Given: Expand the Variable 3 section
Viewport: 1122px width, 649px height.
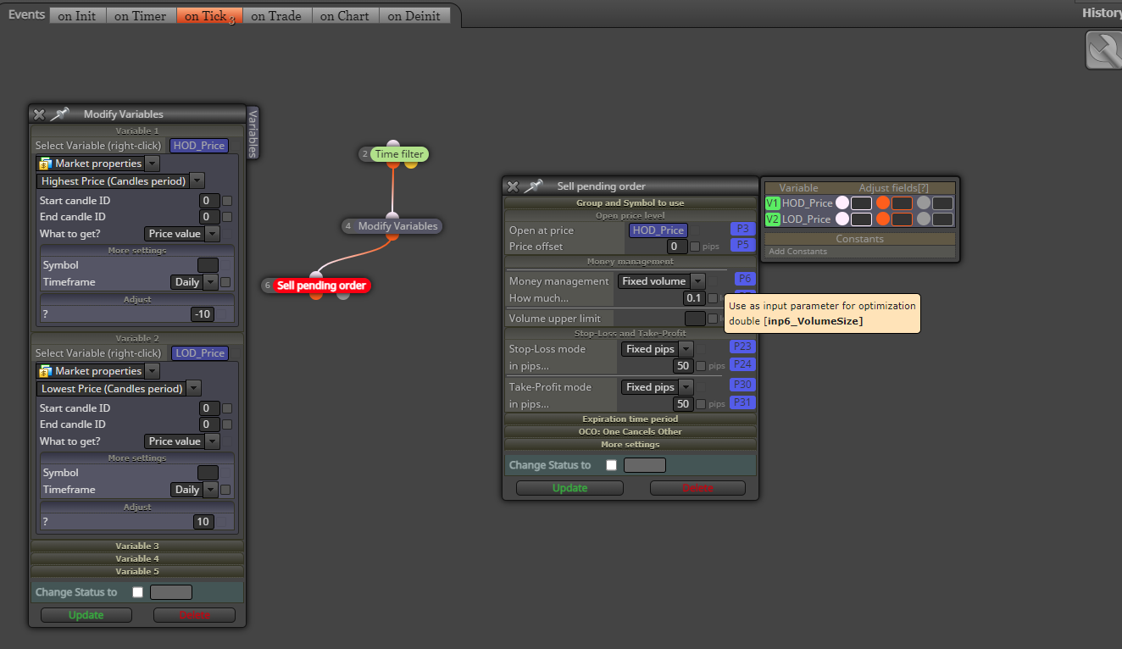Looking at the screenshot, I should 137,546.
